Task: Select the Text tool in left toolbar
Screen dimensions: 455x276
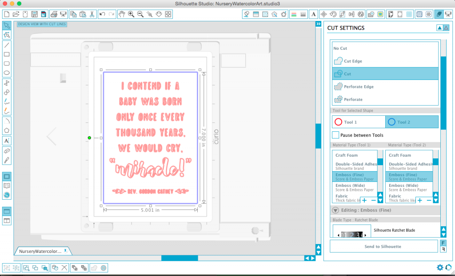Action: click(x=7, y=141)
